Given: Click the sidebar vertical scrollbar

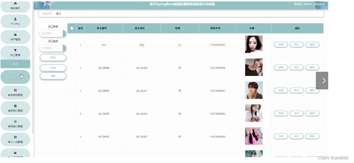Looking at the screenshot, I should (x=33, y=68).
